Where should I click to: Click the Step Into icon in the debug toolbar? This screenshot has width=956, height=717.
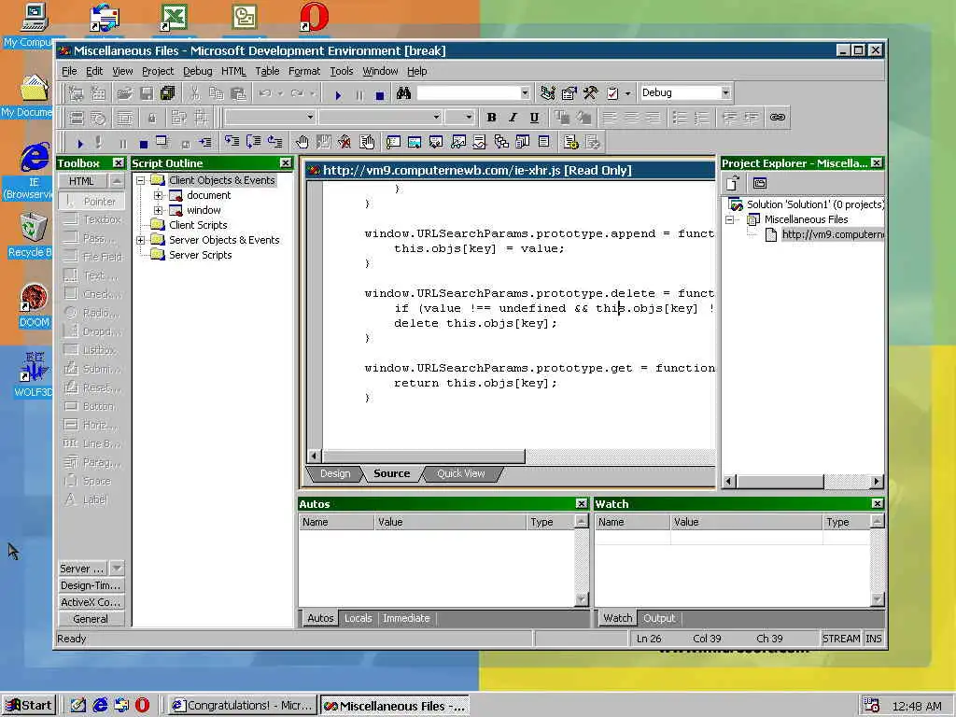pos(232,142)
